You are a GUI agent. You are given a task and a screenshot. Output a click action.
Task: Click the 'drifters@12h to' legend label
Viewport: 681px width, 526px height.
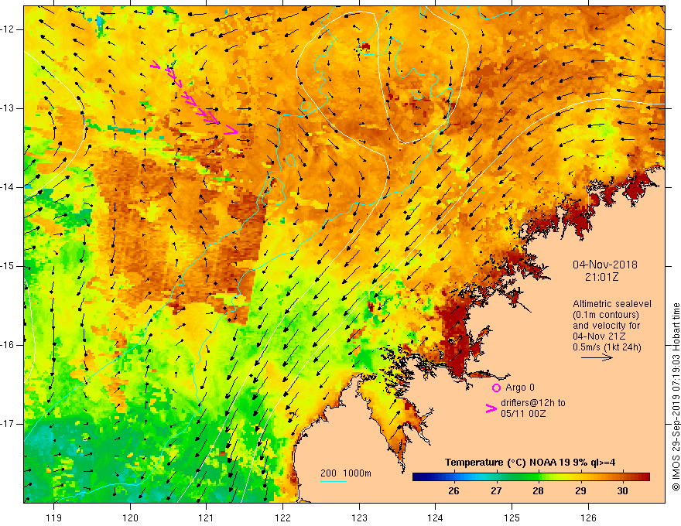tap(533, 403)
